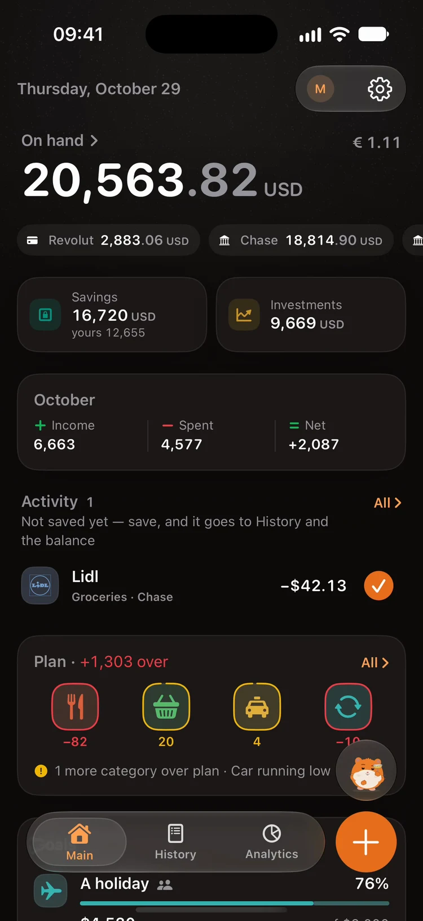The width and height of the screenshot is (423, 921).
Task: Expand the On hand balance chevron
Action: tap(94, 141)
